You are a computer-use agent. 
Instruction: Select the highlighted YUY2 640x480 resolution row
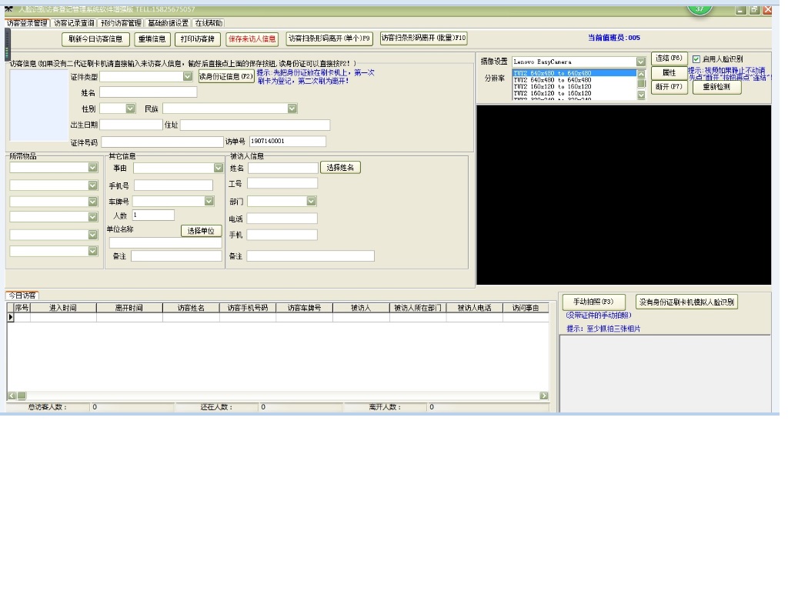574,73
